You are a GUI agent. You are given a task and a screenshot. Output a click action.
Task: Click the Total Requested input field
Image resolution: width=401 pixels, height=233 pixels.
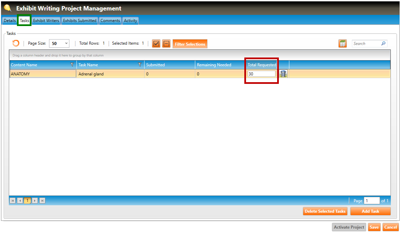[x=261, y=74]
